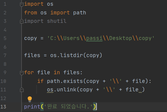Place cursor on 'shutil' unused import
167x112 pixels.
57,21
